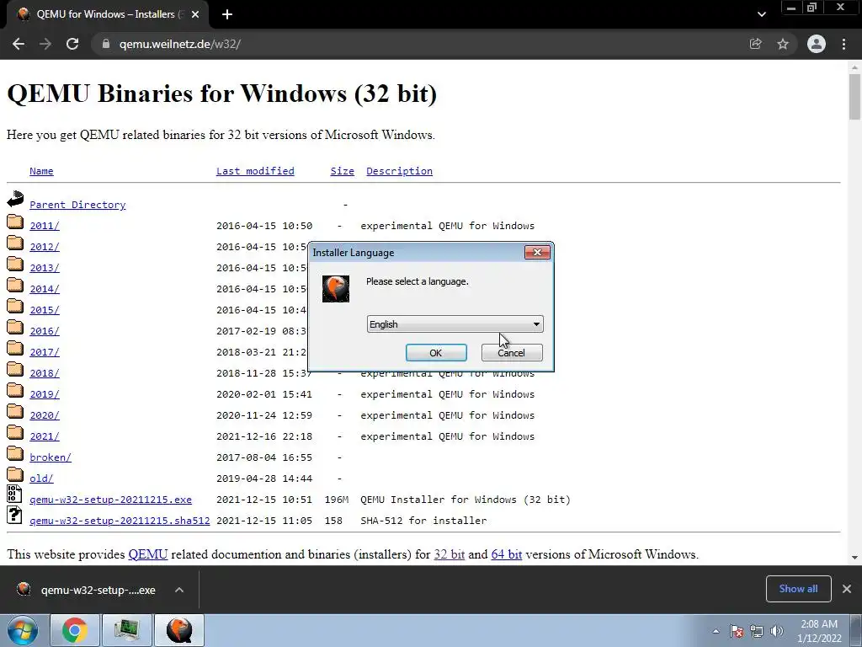Go back in browser history
This screenshot has width=862, height=647.
point(19,44)
